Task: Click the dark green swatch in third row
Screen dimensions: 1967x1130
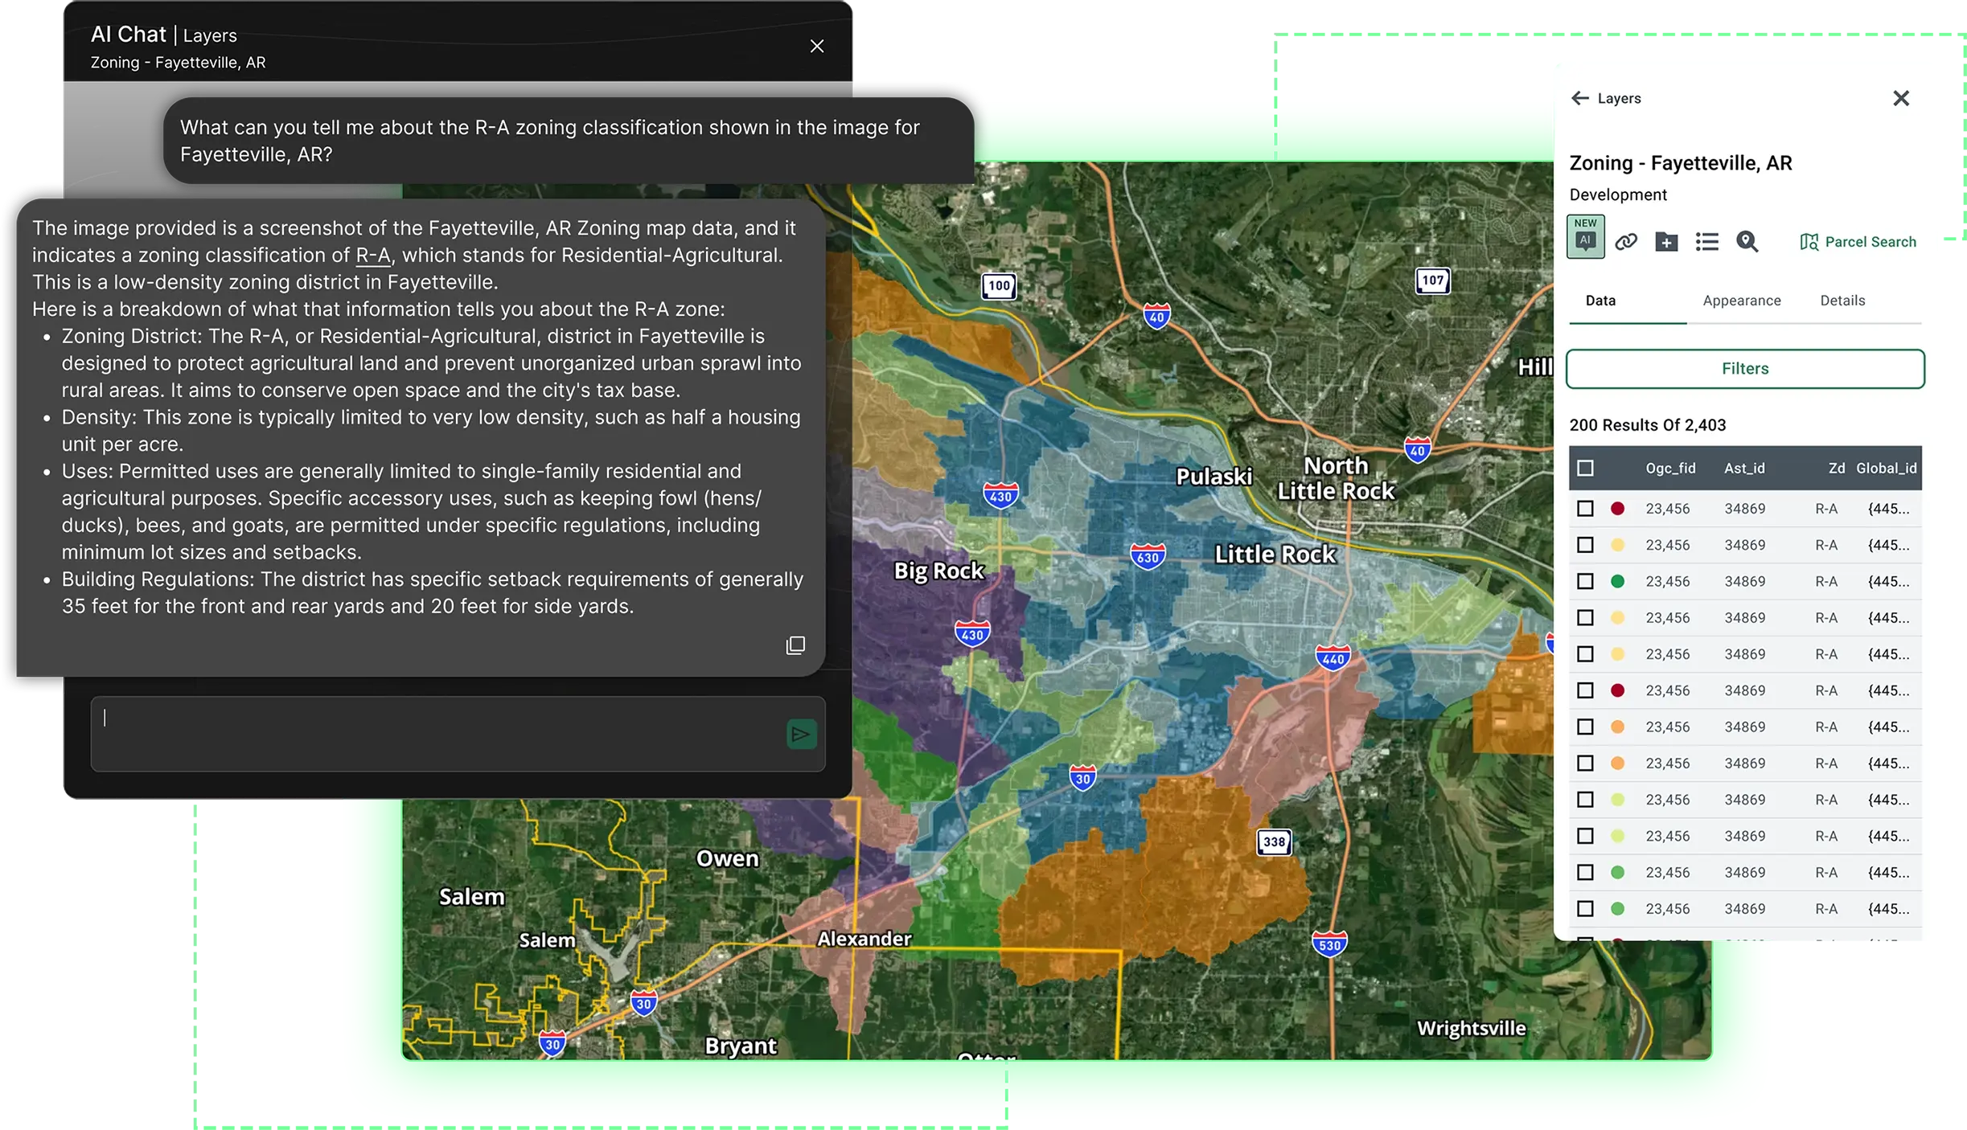Action: [1618, 581]
